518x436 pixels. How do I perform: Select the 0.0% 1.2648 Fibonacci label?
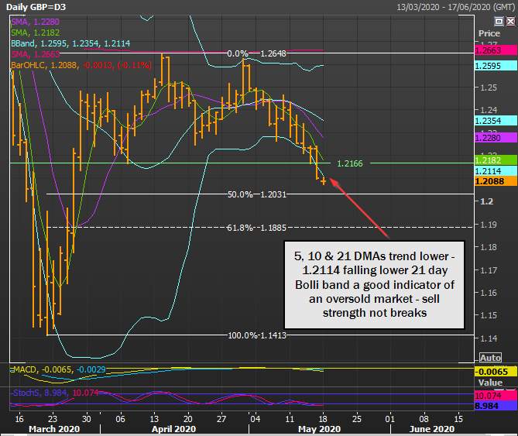pyautogui.click(x=256, y=53)
